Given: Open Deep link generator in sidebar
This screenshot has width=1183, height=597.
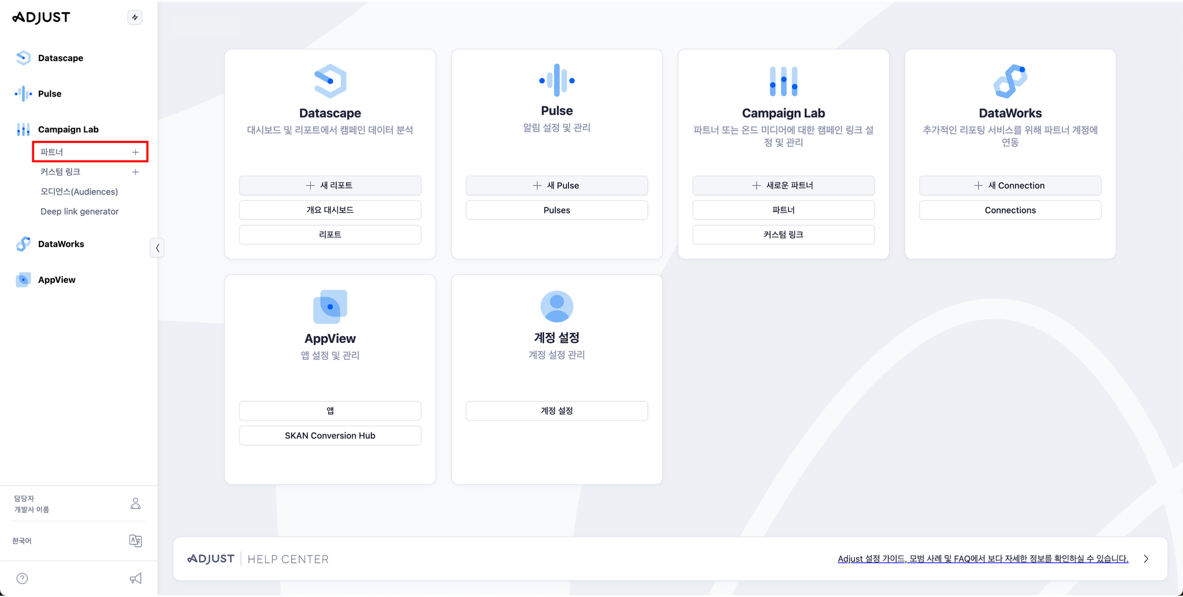Looking at the screenshot, I should tap(80, 211).
